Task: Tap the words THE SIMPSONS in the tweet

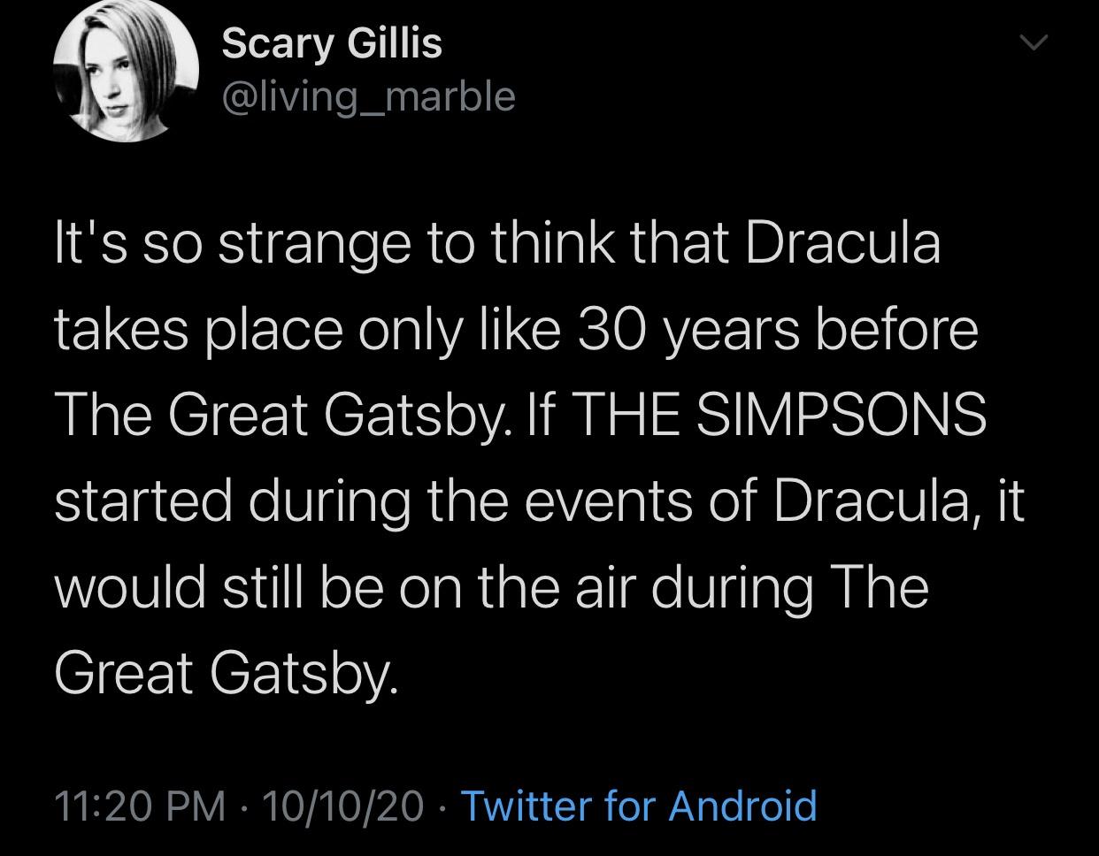Action: [x=781, y=415]
